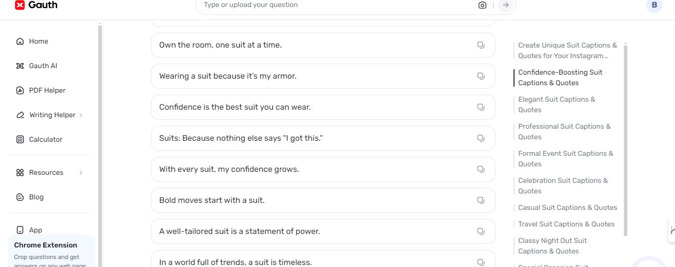Click the camera upload icon in search bar
Image resolution: width=675 pixels, height=267 pixels.
tap(482, 5)
